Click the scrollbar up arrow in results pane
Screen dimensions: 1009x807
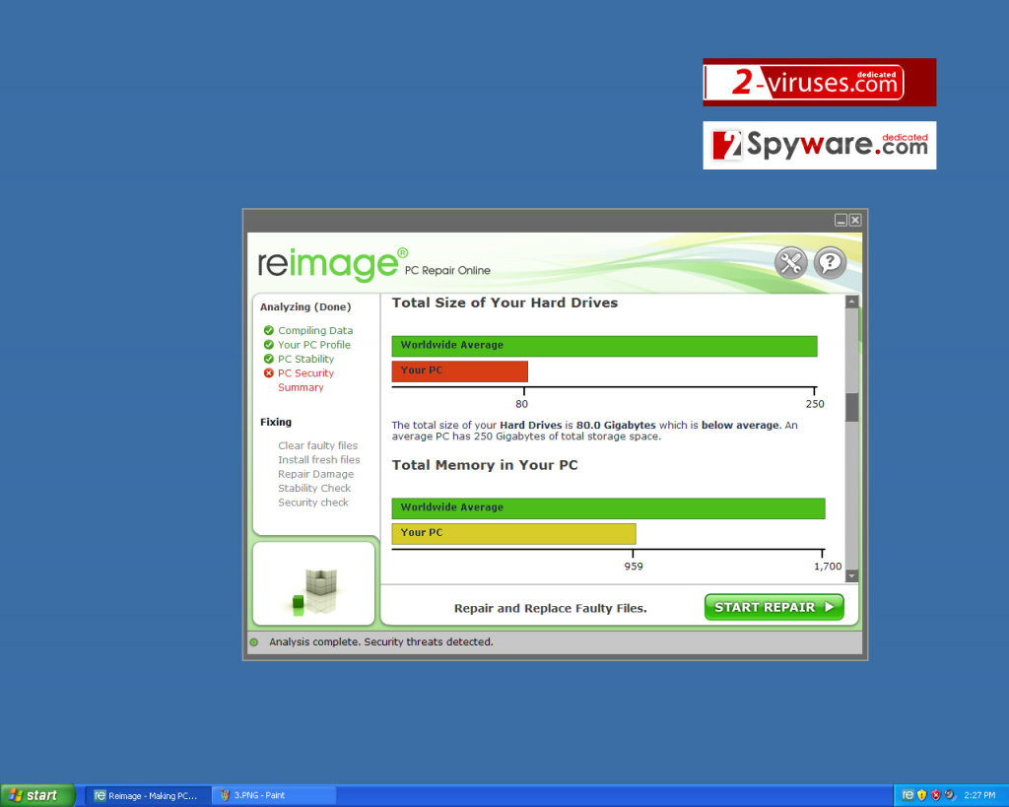pos(852,302)
